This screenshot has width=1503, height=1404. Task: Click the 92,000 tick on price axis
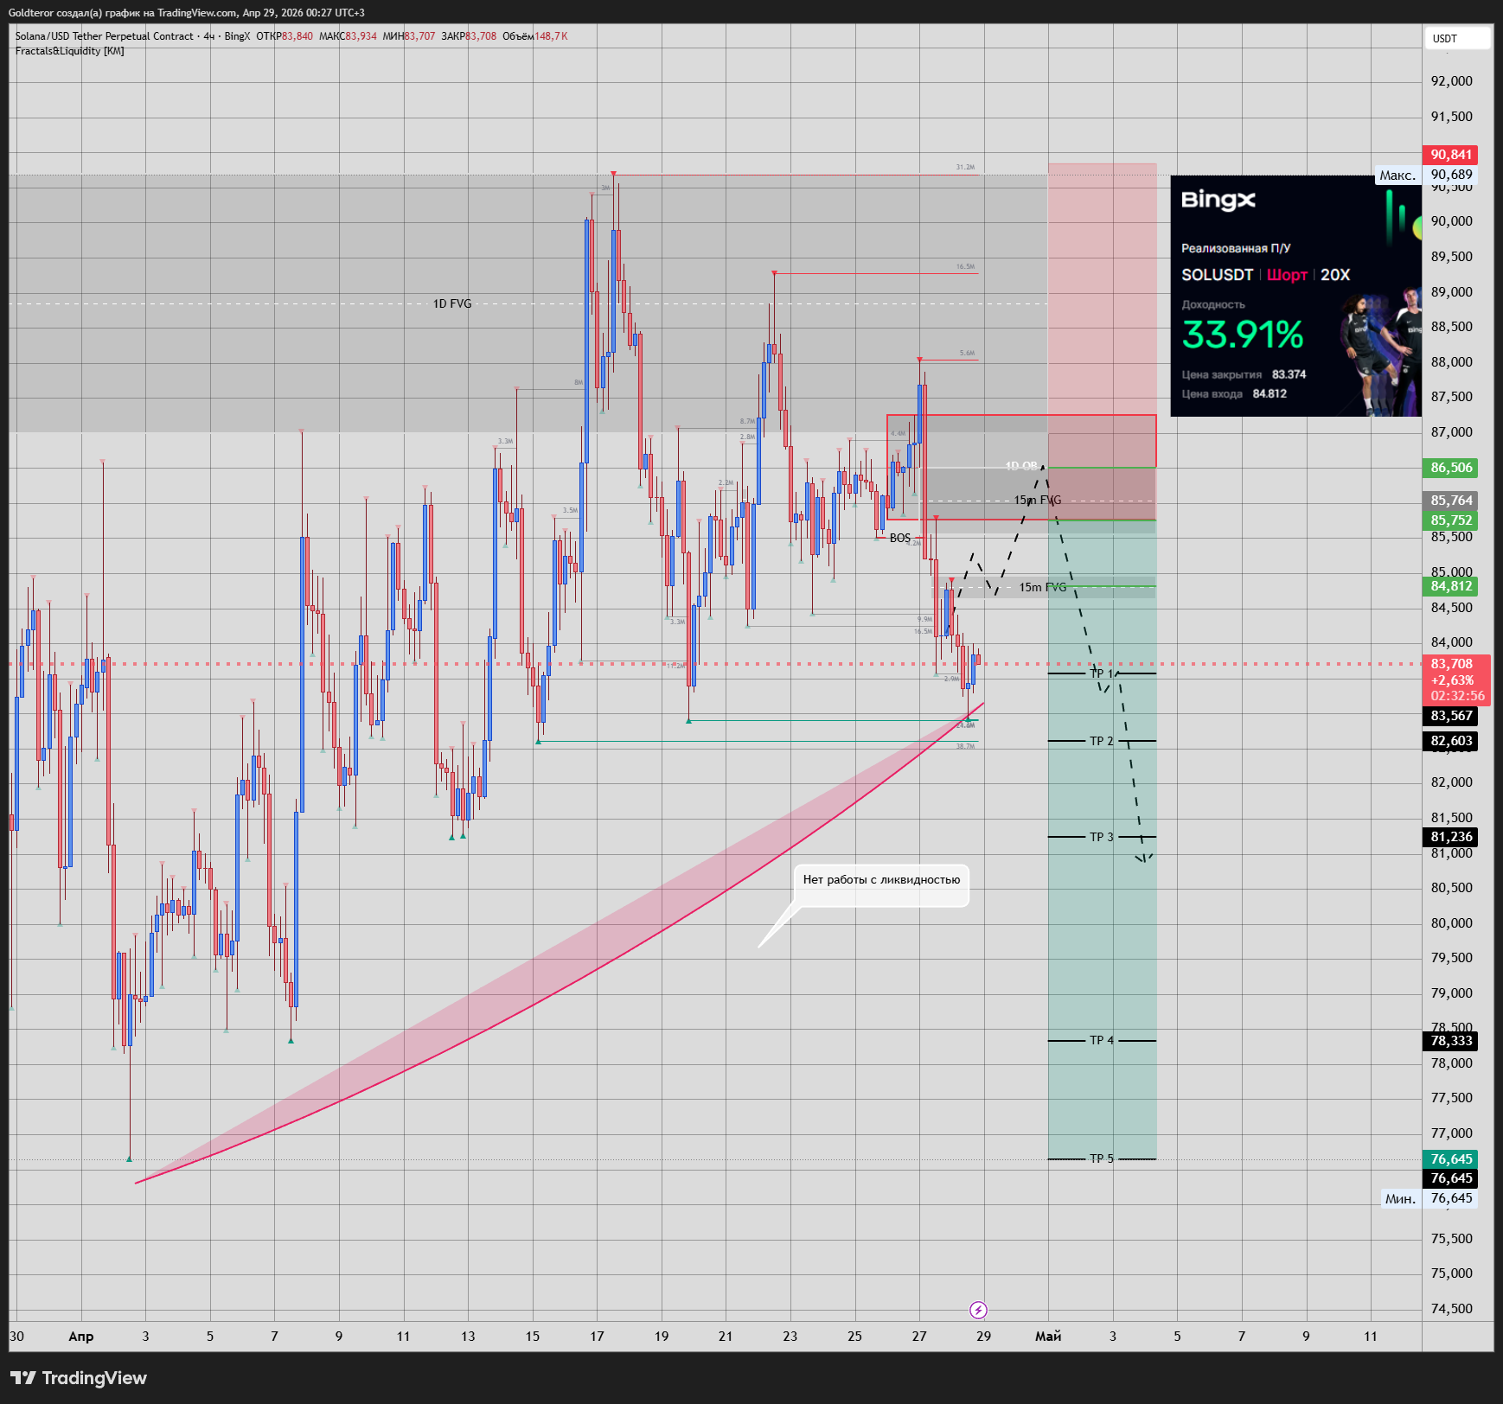point(1451,81)
